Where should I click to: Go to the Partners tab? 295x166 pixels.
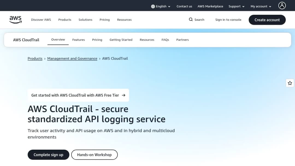[x=182, y=40]
